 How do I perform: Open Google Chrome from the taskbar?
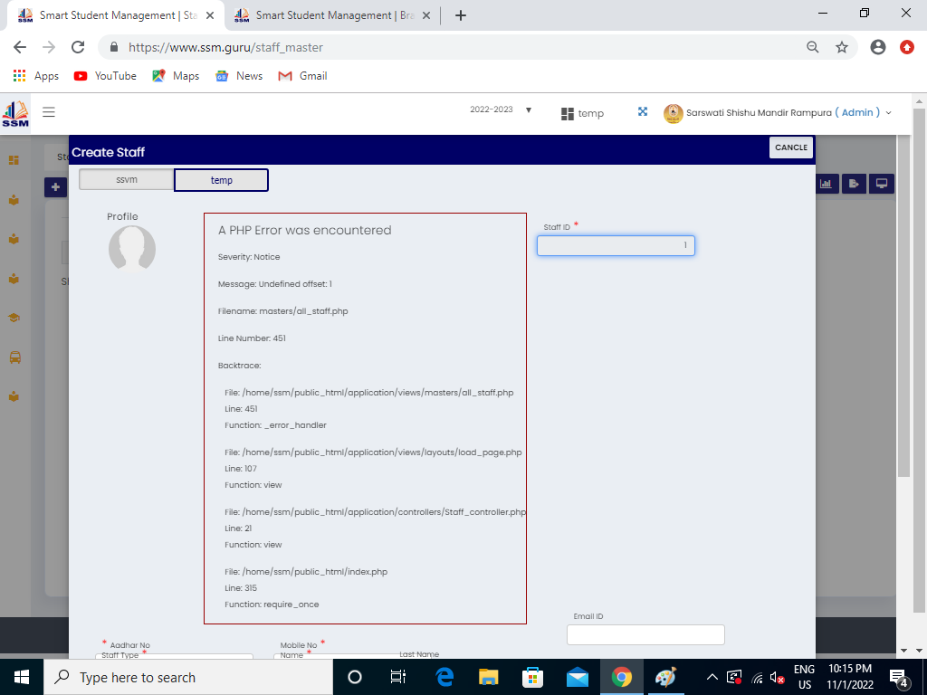(621, 677)
